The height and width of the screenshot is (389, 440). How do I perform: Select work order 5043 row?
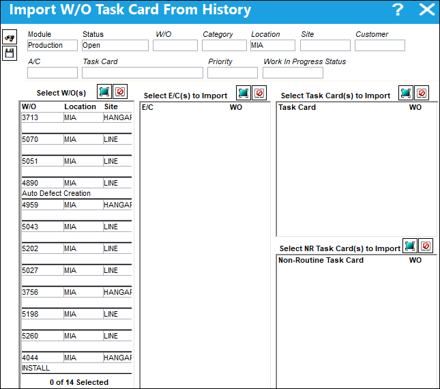coord(76,227)
